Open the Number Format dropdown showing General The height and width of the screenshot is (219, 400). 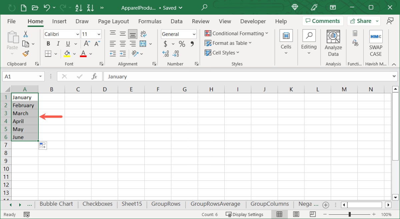click(x=178, y=34)
